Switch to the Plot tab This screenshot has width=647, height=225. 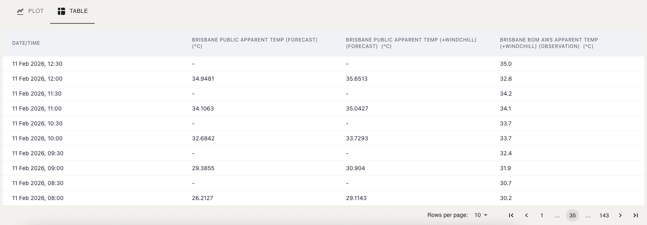pos(30,11)
